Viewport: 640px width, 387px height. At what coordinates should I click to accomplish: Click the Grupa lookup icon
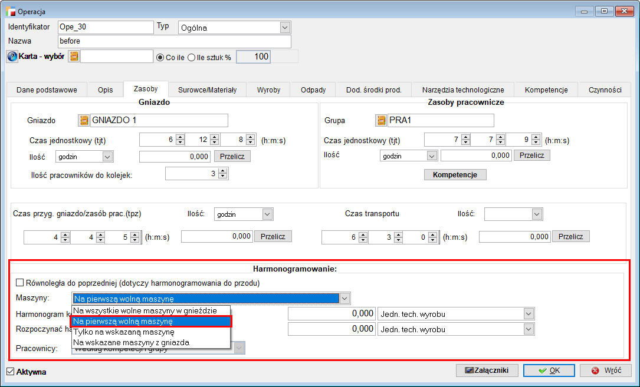381,121
